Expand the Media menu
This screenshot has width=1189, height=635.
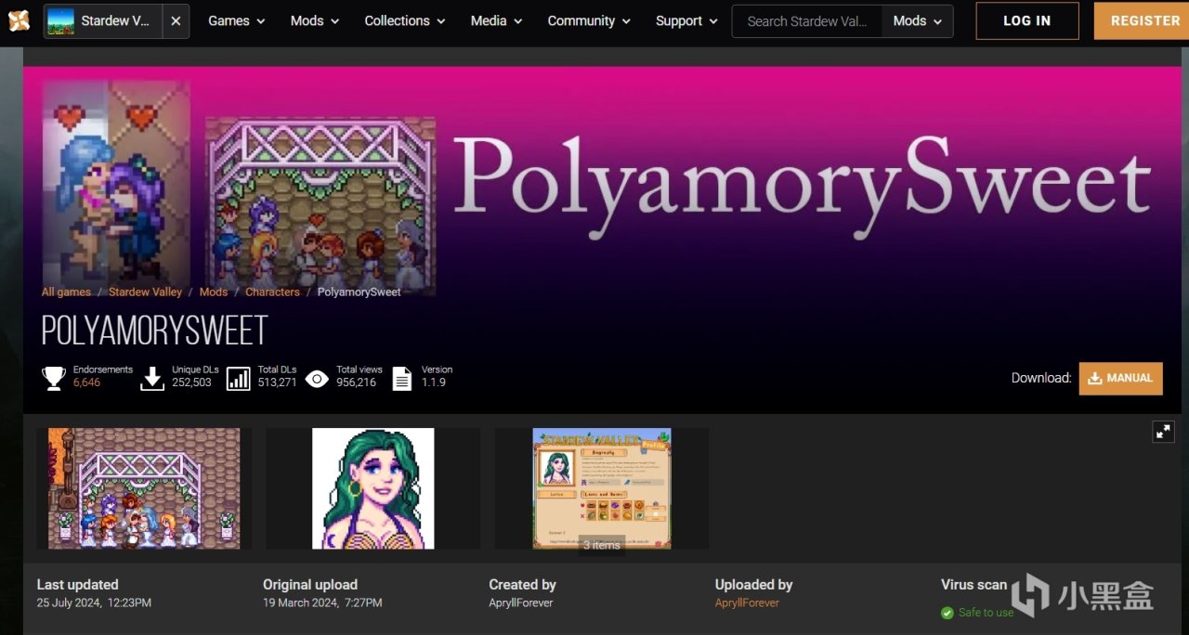point(496,20)
